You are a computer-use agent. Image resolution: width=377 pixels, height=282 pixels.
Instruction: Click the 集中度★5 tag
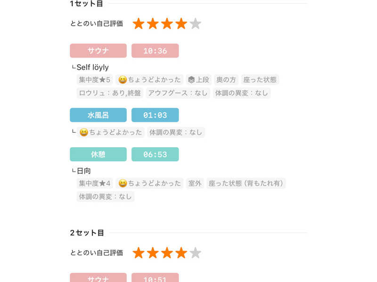tap(95, 79)
